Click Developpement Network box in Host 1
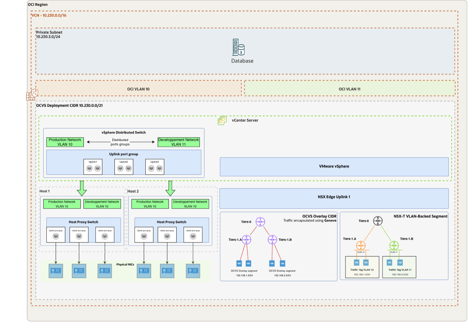The width and height of the screenshot is (469, 323). (x=102, y=204)
